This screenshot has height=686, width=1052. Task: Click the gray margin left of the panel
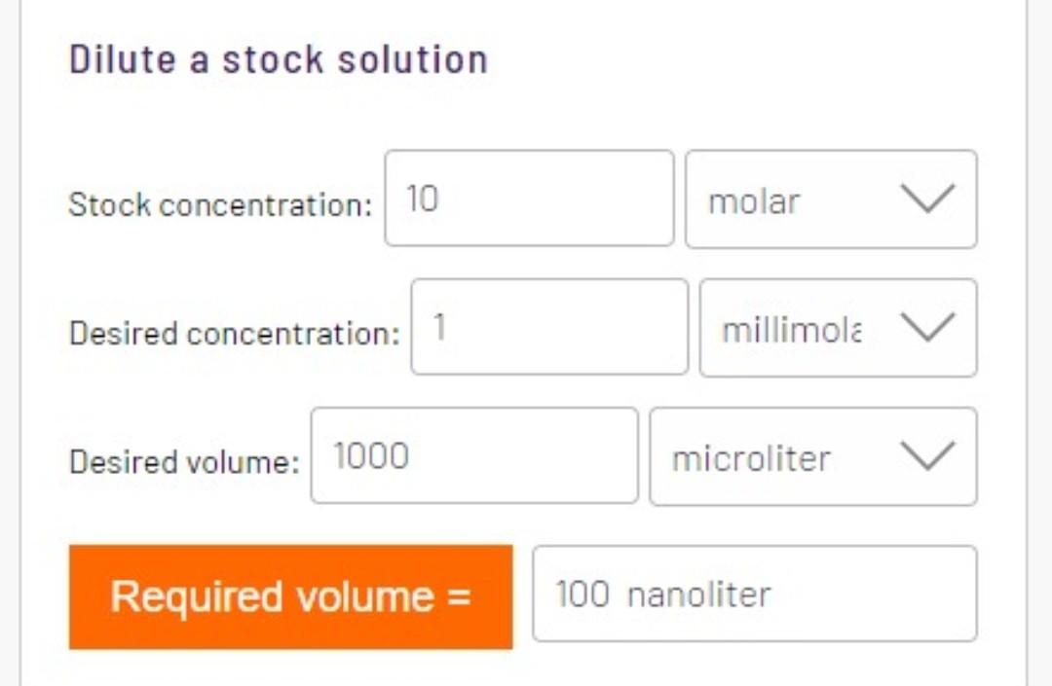coord(9,341)
